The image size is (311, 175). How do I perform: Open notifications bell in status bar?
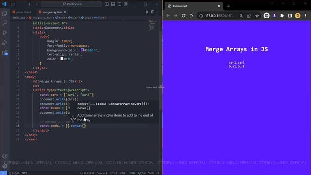(x=158, y=173)
